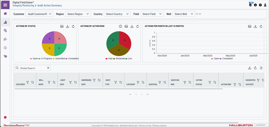Open the help question mark icon

pyautogui.click(x=260, y=5)
